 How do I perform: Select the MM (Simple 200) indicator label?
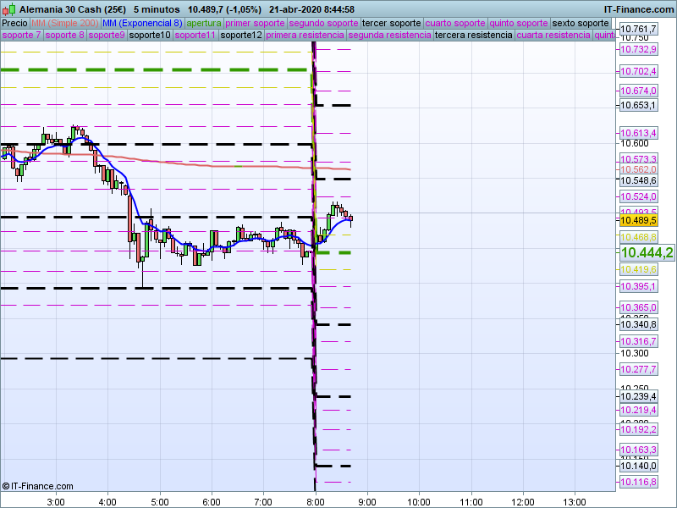click(65, 24)
